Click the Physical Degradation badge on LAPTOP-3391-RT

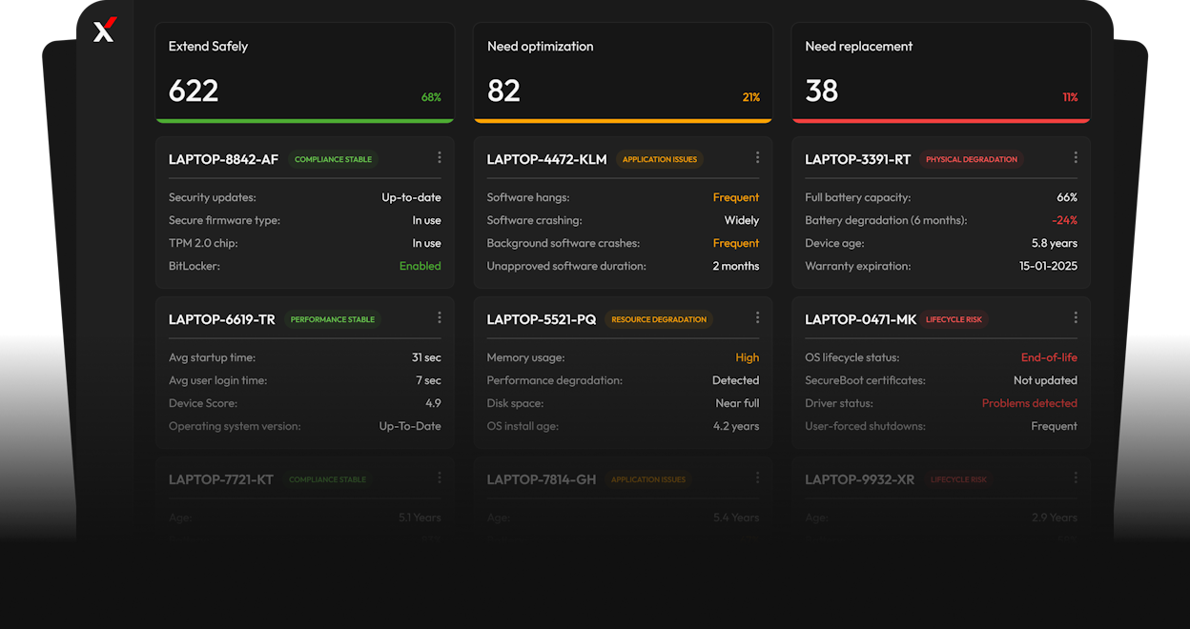click(x=971, y=159)
